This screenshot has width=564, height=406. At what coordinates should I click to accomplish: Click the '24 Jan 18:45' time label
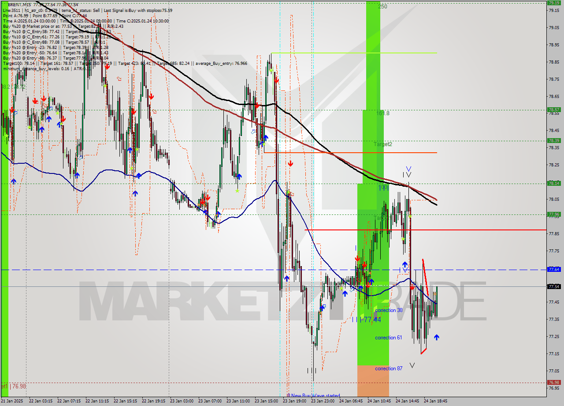click(x=436, y=401)
